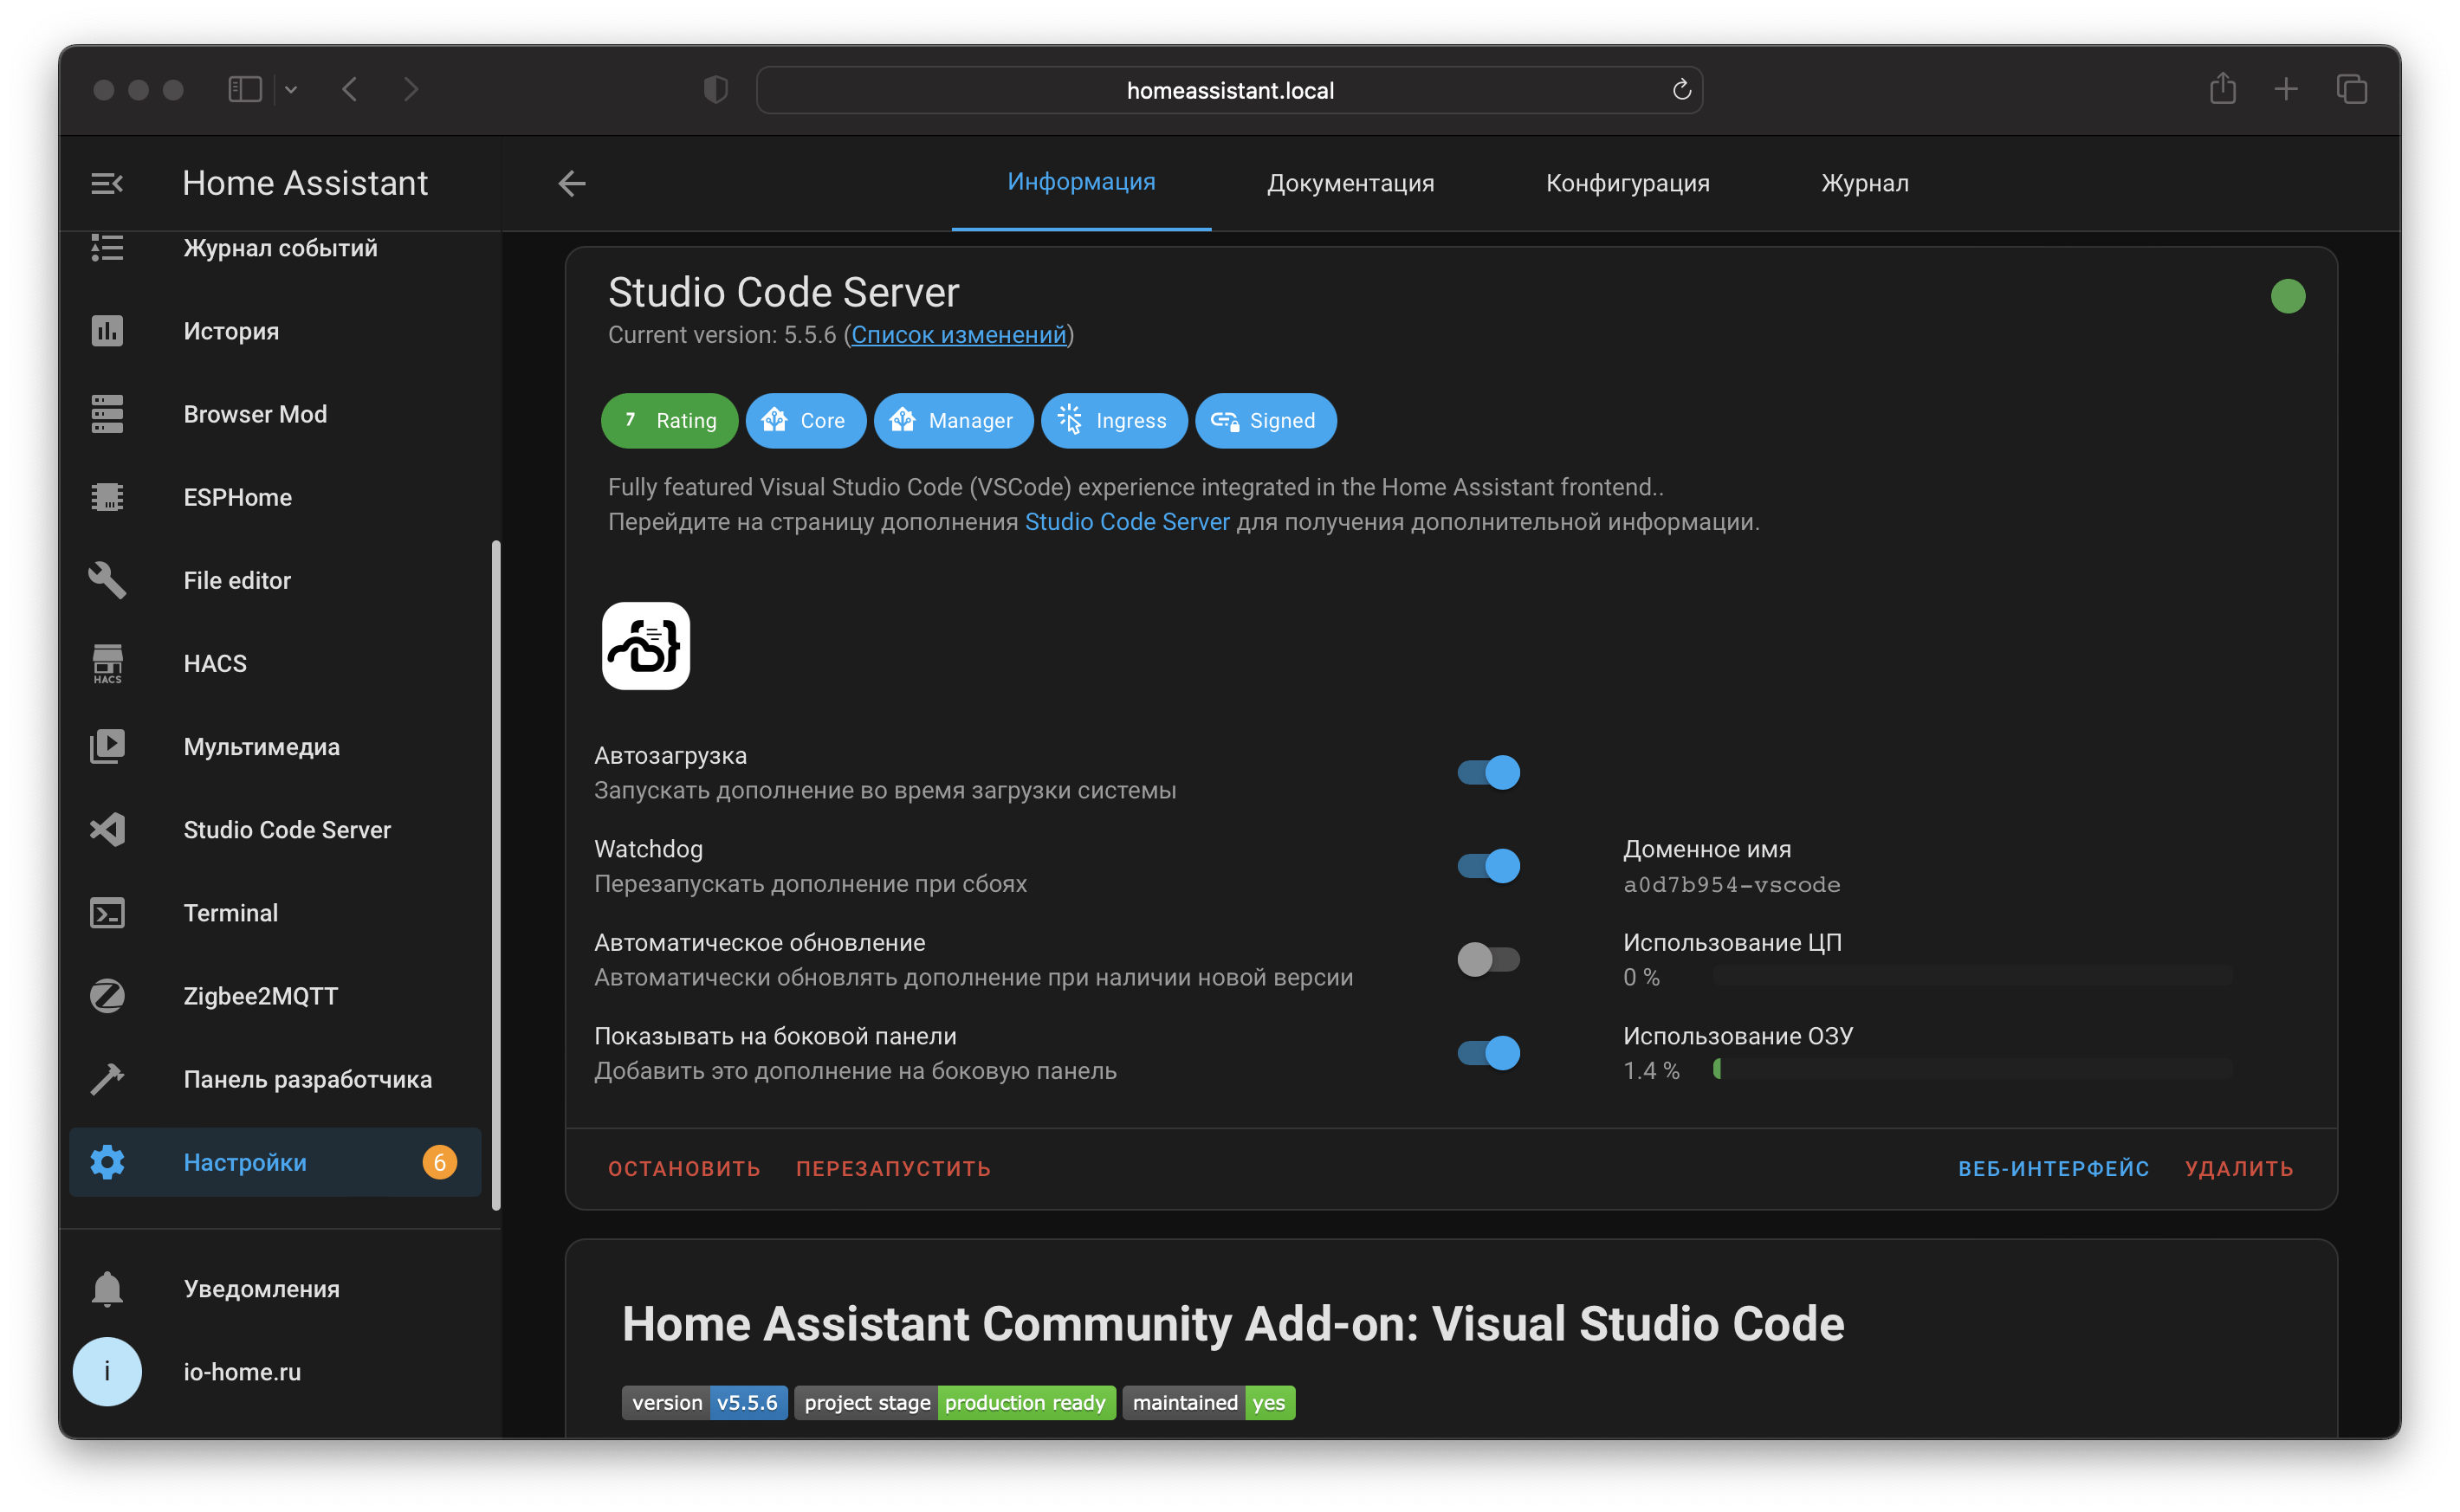This screenshot has height=1512, width=2460.
Task: Open HACS store icon
Action: point(107,663)
